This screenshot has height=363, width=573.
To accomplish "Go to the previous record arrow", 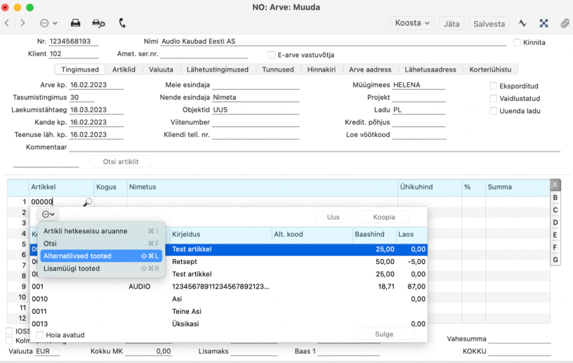I will coord(7,23).
